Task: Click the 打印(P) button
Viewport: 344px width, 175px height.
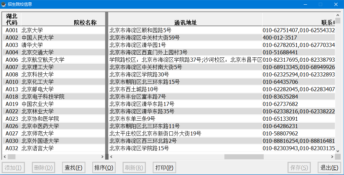Action: (x=164, y=168)
